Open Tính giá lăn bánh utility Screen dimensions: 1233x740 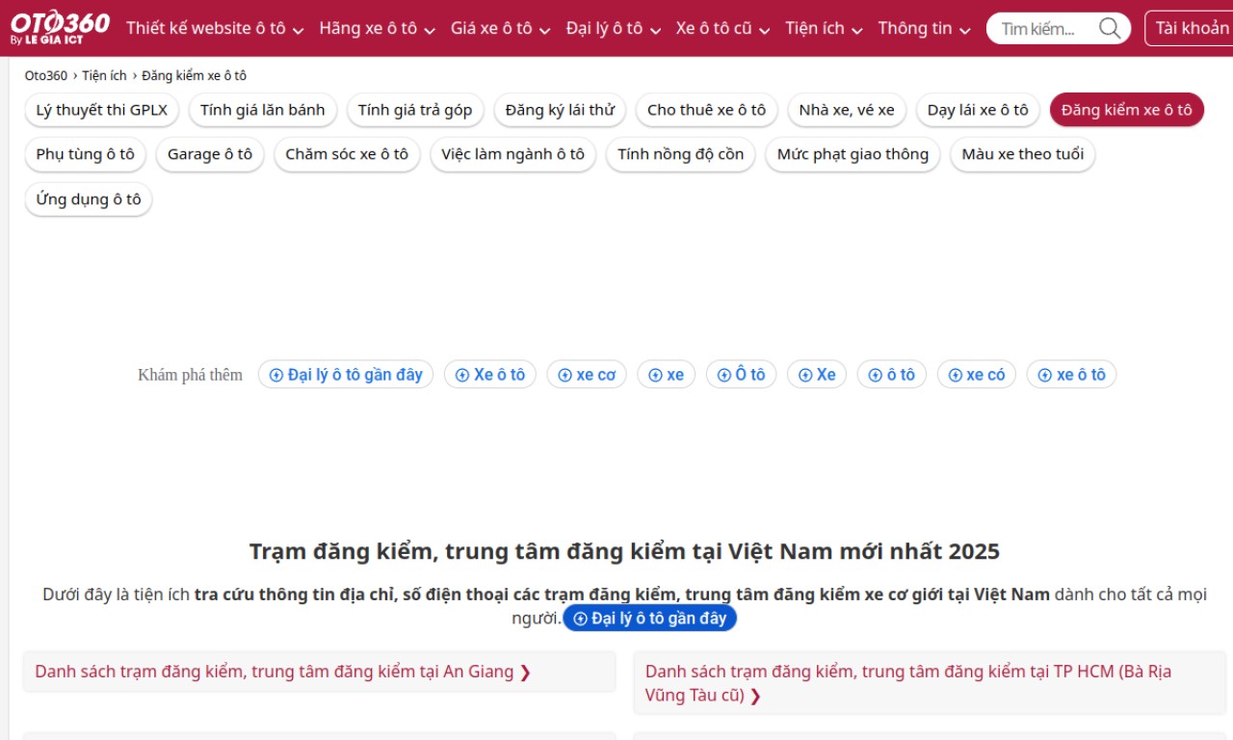(x=263, y=110)
